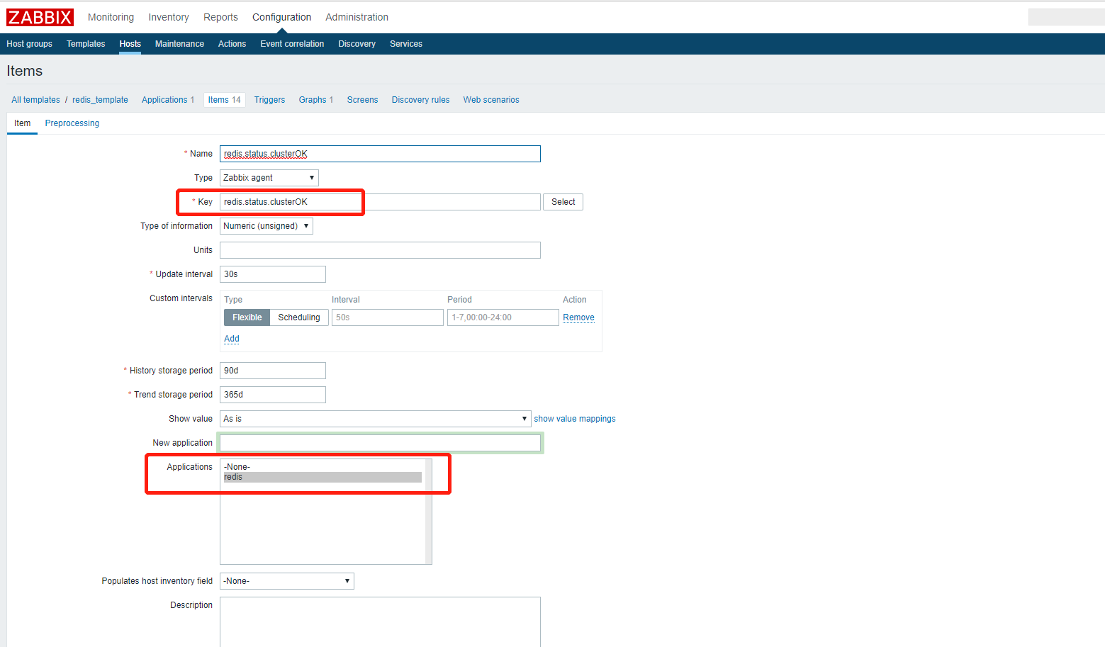Click the Period 1-7,00:00-24:00 field
This screenshot has height=647, width=1105.
tap(503, 317)
